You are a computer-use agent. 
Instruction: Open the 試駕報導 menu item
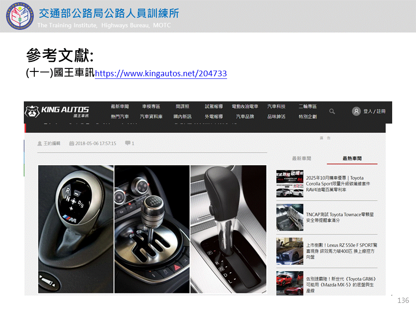point(214,107)
